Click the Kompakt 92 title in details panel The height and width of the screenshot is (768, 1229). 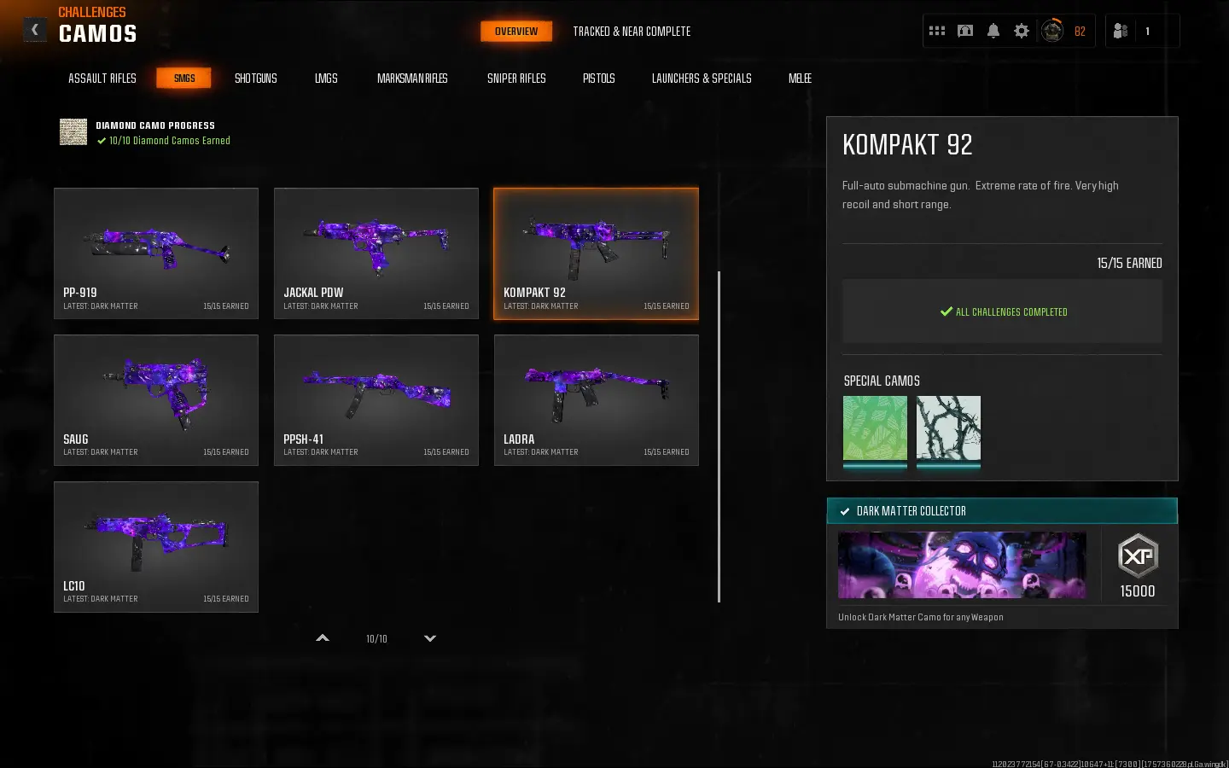[x=907, y=145]
